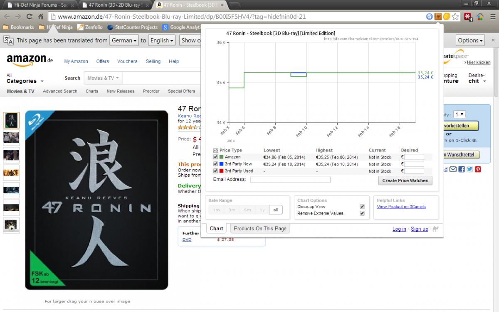Viewport: 499px width, 312px height.
Task: Open the Bookmarks folder
Action: tap(18, 27)
